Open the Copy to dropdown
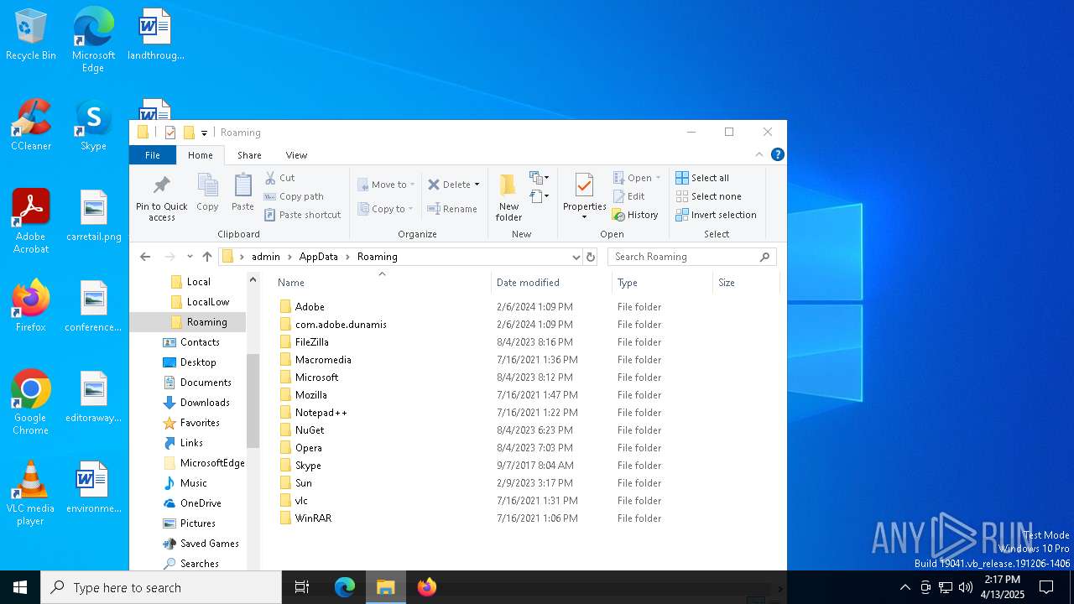Viewport: 1074px width, 604px height. [x=385, y=209]
